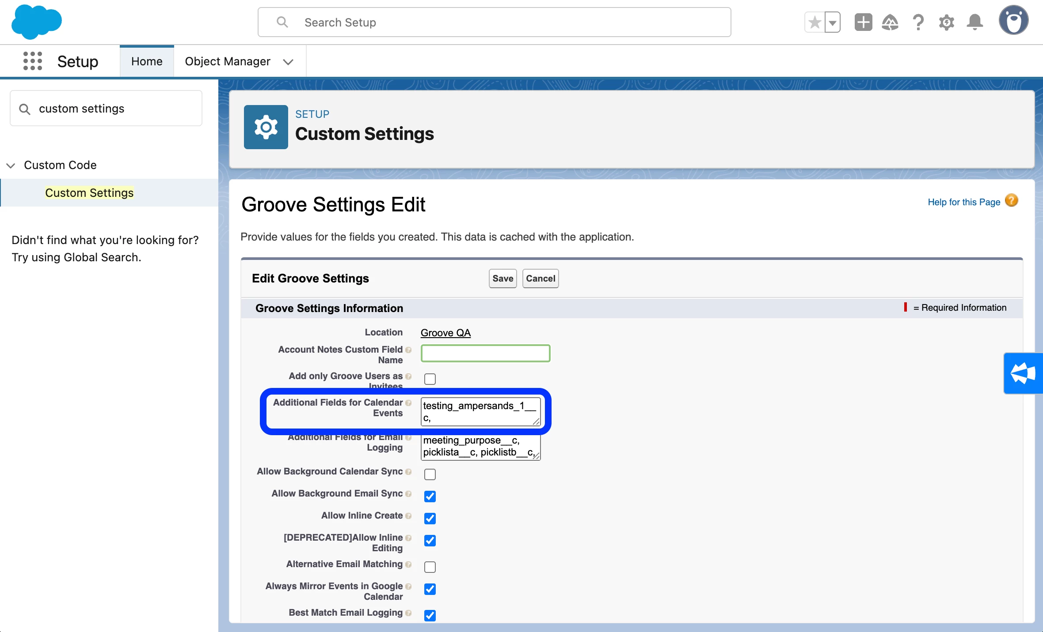Click help icon for Add only Groove Users as Invitees

tap(408, 376)
